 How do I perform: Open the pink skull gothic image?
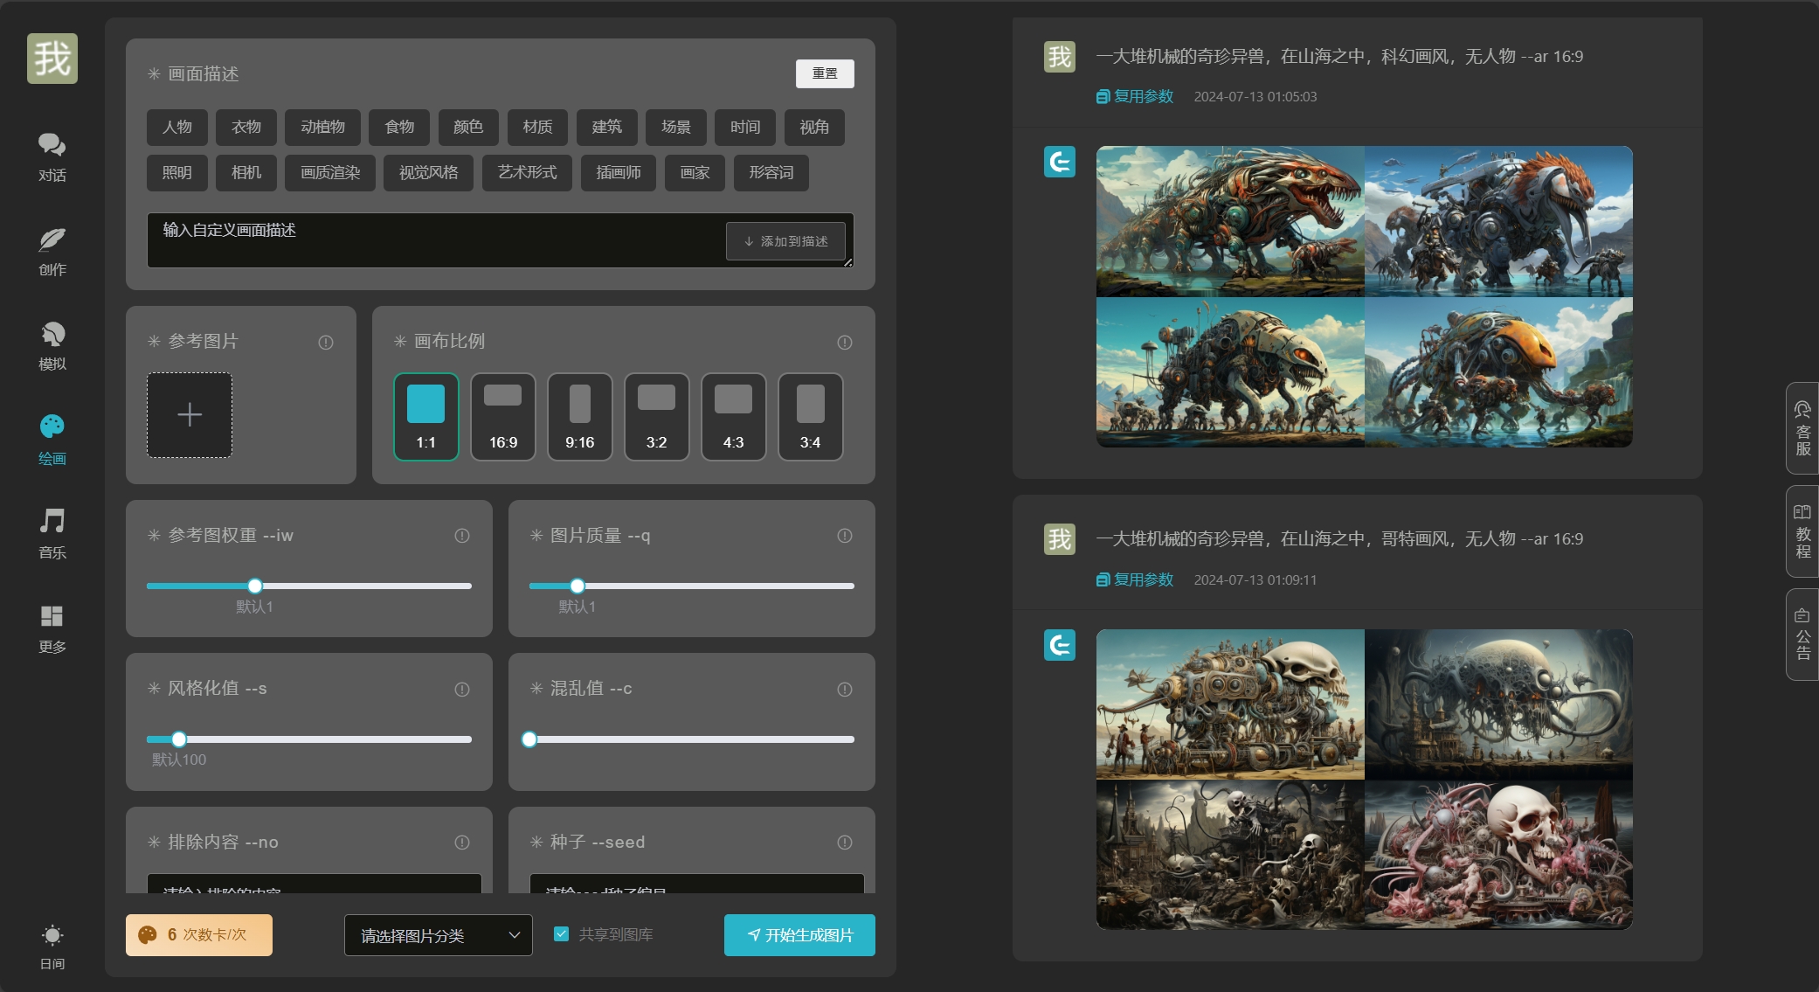coord(1498,855)
